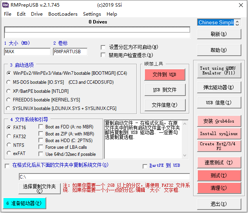Enable 禁用用户检查提示(D) checkbox
Screen dimensions: 248x213
coord(103,55)
